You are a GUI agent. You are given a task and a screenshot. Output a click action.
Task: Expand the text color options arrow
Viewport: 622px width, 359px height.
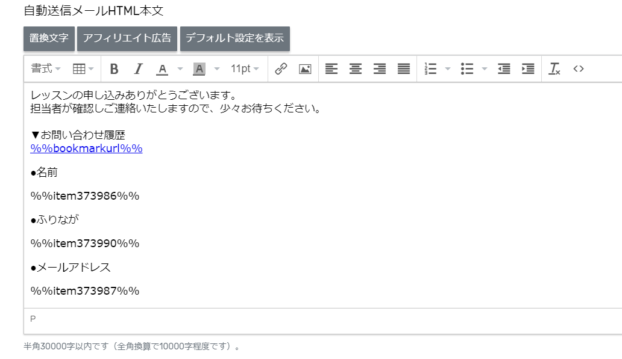pos(180,69)
